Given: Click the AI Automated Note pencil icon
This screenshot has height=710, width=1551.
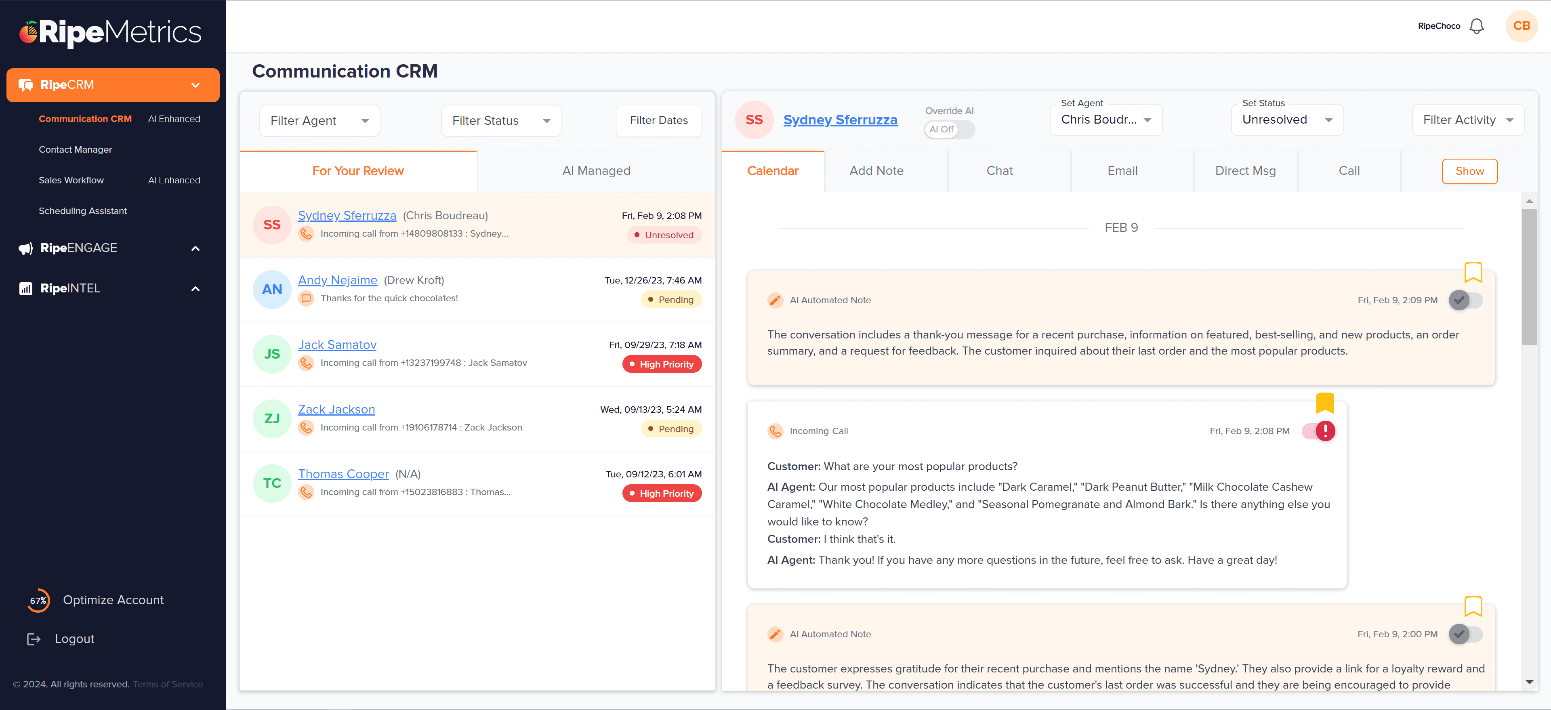Looking at the screenshot, I should coord(775,300).
